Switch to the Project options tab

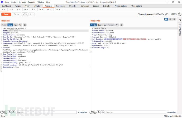(121, 6)
